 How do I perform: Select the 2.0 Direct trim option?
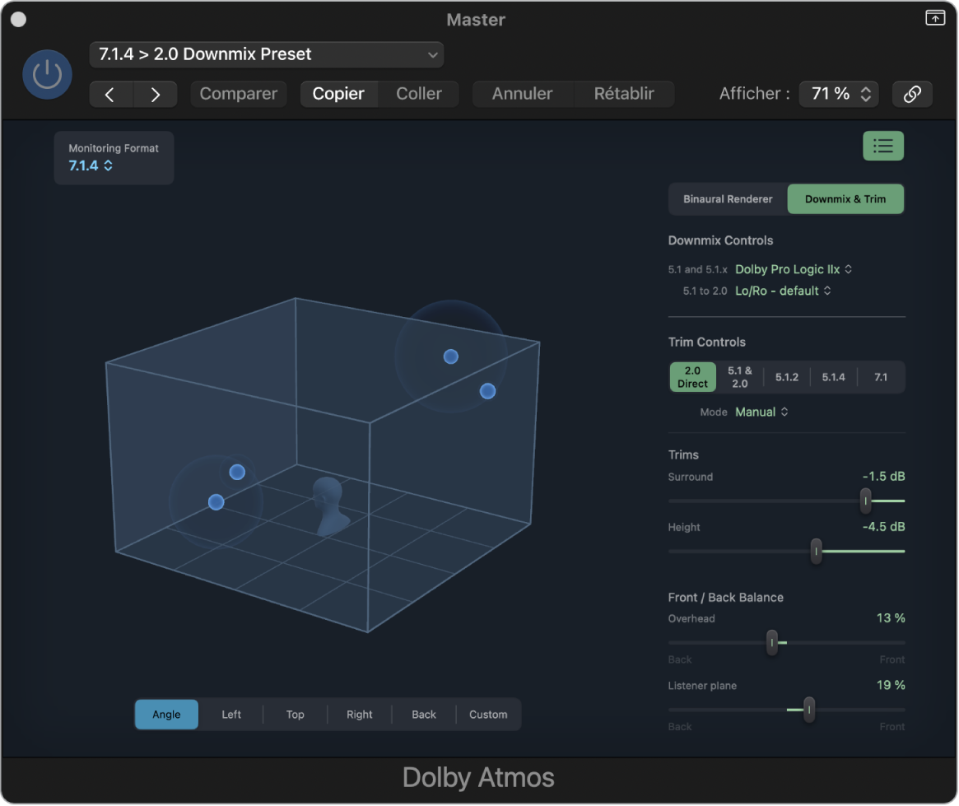(692, 377)
